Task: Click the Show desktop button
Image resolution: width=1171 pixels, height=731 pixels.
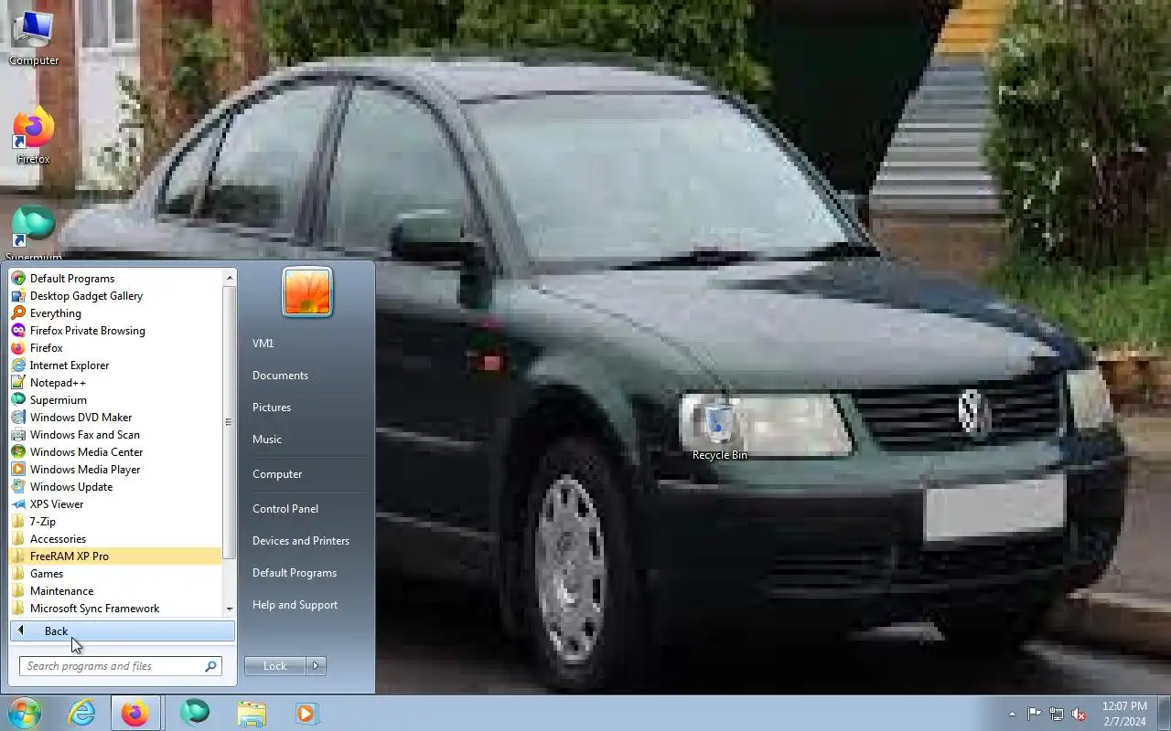Action: [1164, 713]
